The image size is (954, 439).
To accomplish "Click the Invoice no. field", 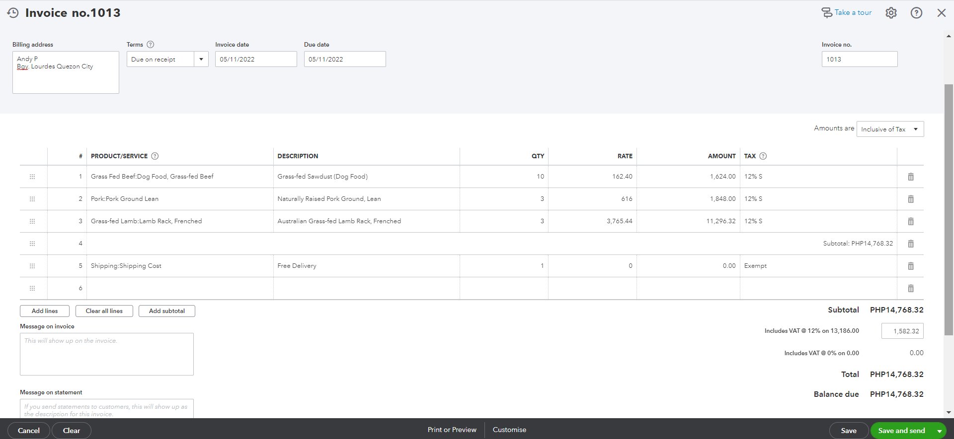I will (860, 59).
